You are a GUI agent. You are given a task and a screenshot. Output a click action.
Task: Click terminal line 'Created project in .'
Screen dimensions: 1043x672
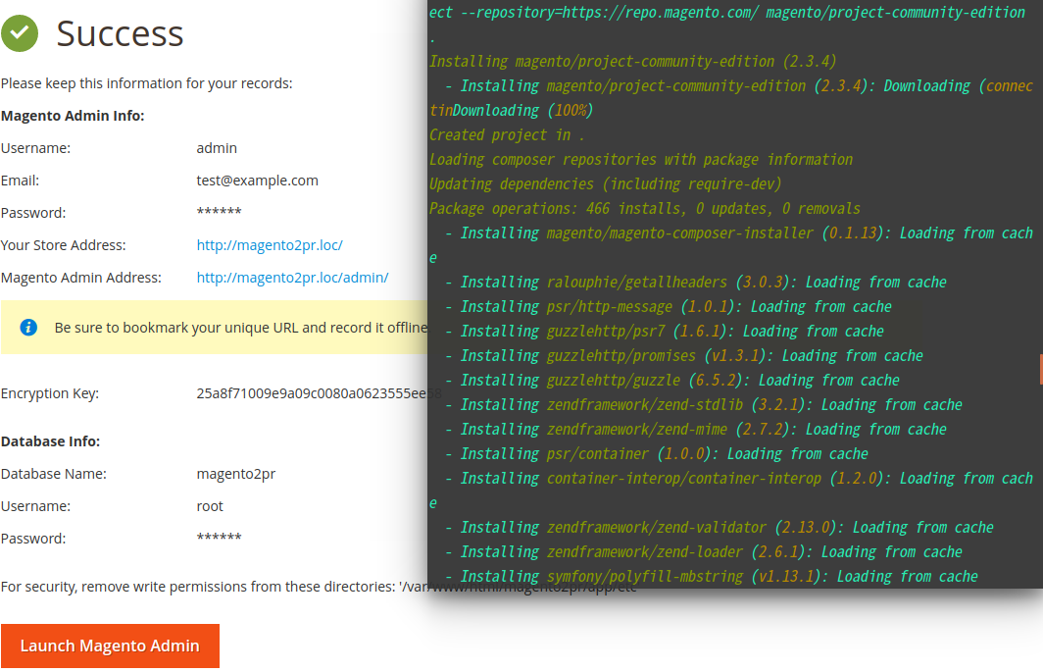507,135
